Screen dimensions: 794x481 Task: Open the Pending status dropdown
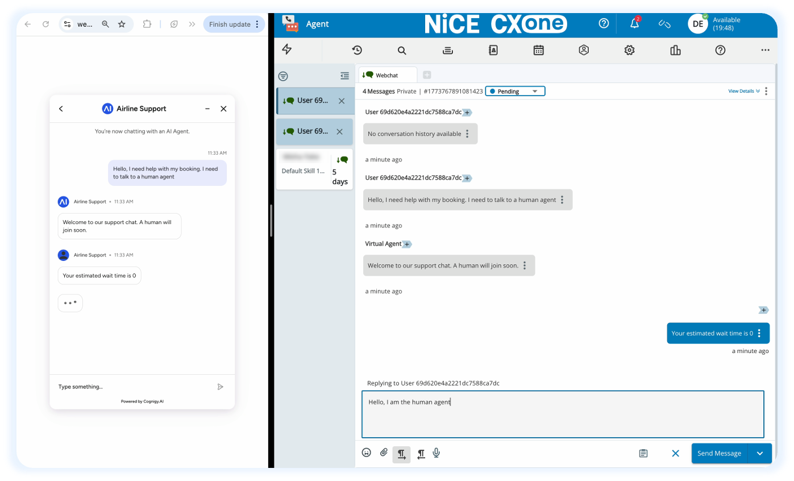(515, 91)
